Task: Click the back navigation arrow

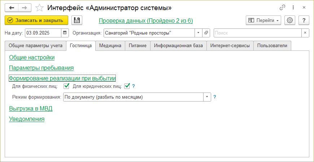Action: pyautogui.click(x=11, y=8)
